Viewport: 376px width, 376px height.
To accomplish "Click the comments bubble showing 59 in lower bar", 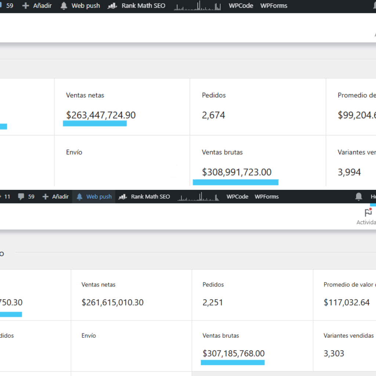I will 26,197.
